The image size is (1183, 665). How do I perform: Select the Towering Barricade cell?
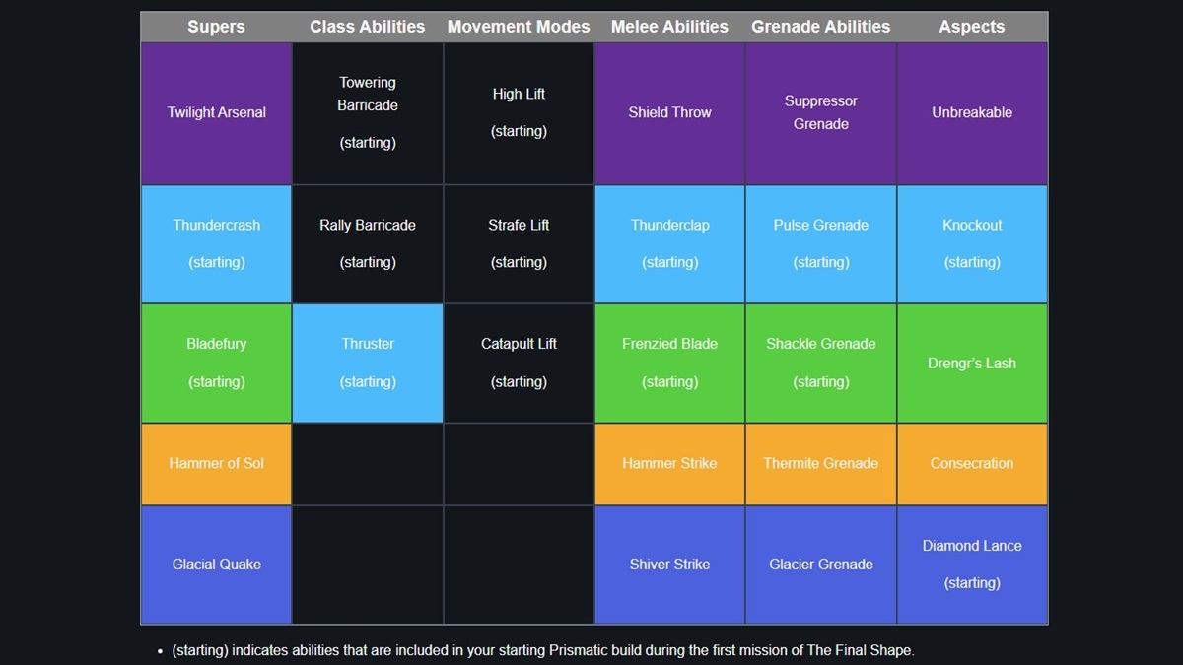368,113
